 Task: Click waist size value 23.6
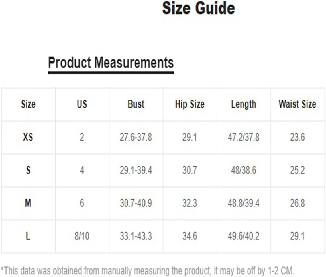point(297,137)
